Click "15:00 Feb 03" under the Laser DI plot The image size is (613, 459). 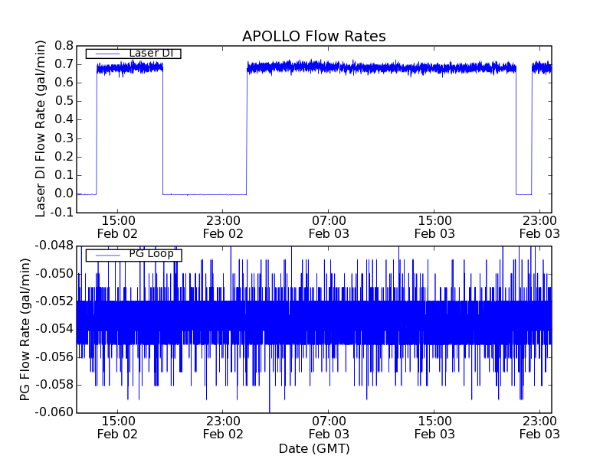pos(434,227)
